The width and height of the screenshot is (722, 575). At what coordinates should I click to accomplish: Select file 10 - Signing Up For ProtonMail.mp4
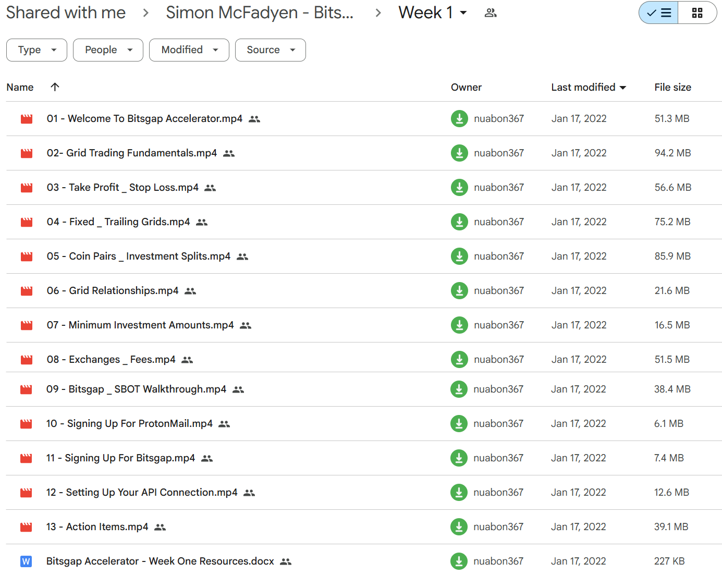click(129, 424)
